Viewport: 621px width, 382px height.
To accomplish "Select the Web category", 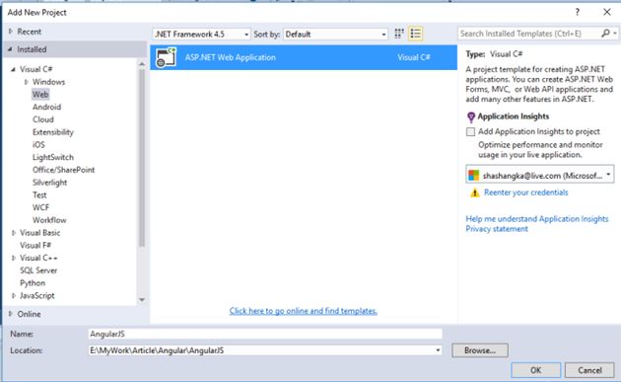I will (40, 95).
